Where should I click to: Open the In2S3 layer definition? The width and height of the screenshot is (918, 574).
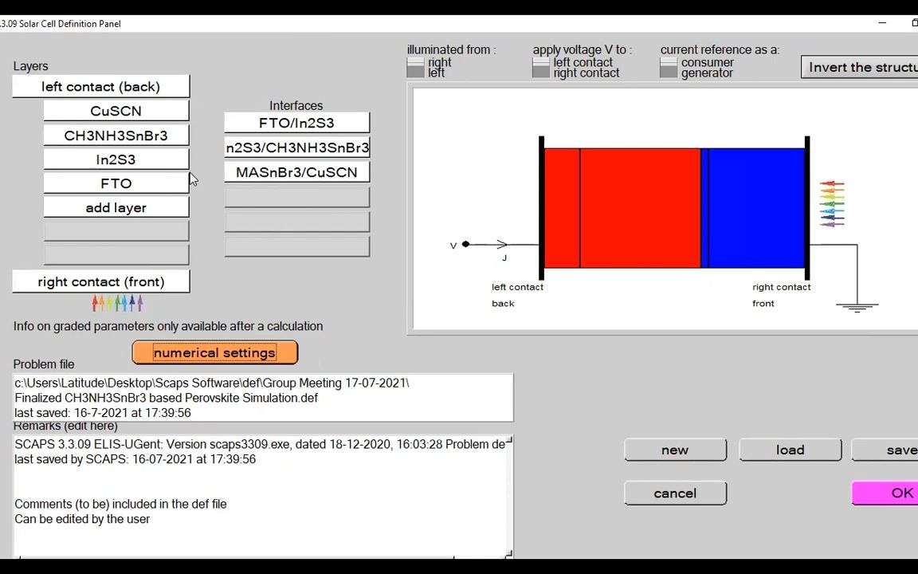(x=116, y=159)
